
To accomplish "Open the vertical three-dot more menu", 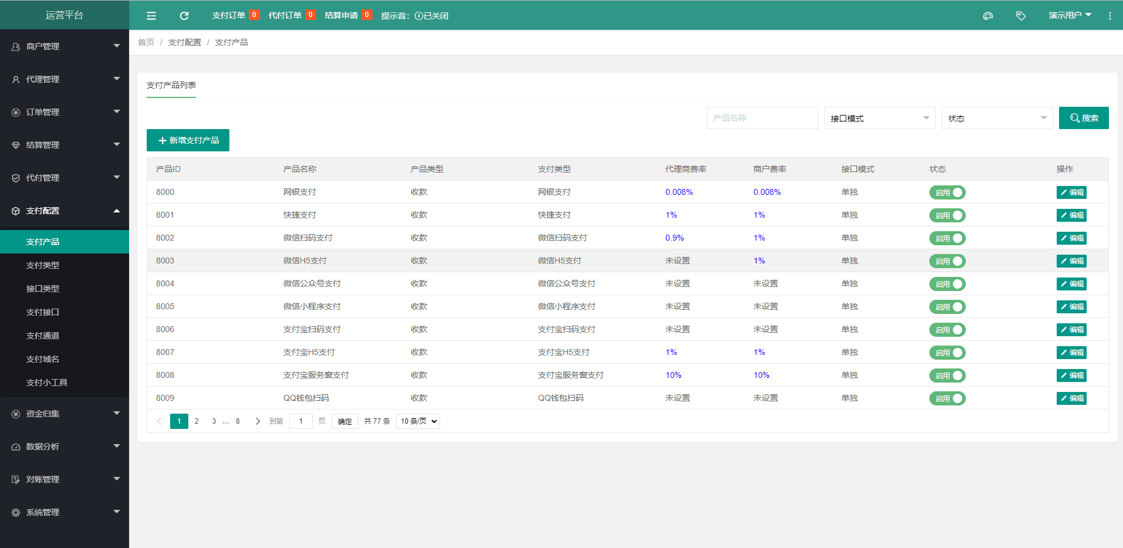I will [1110, 16].
